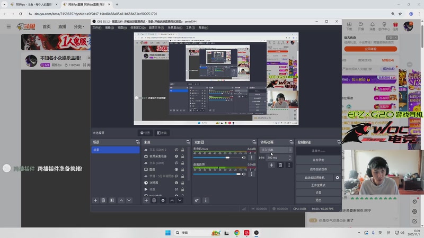Click Douyu hamburger menu icon
Viewport: 424px width, 238px height.
pos(8,26)
